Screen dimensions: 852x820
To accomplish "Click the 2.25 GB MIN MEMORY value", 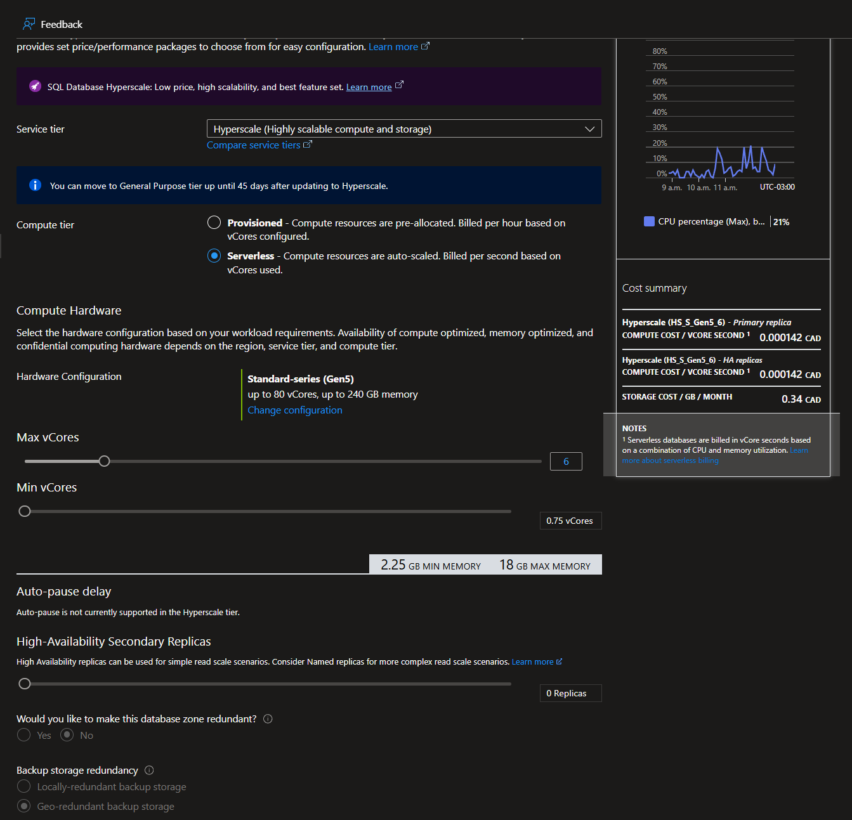I will (x=431, y=564).
